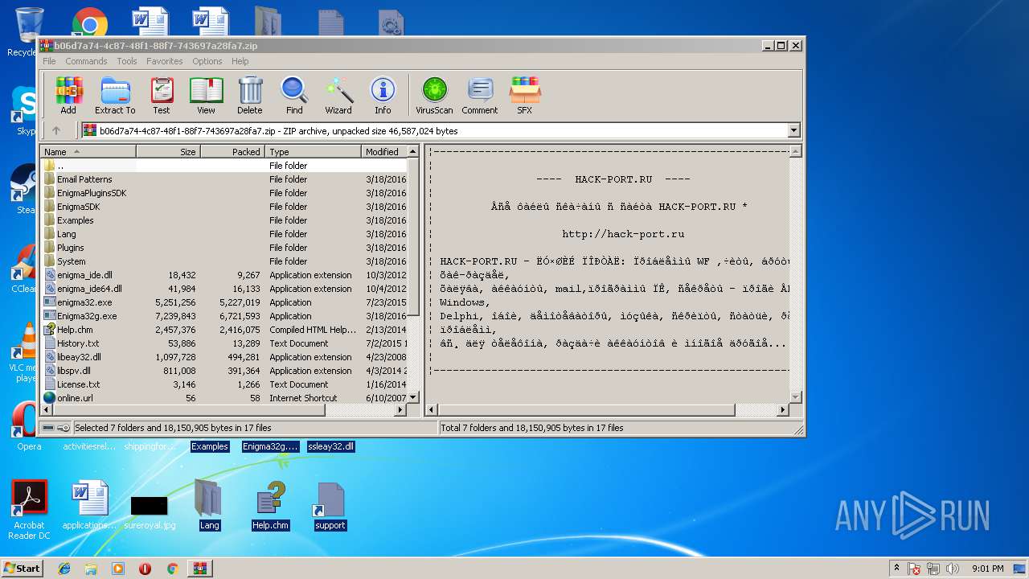Select Opera desktop icon
This screenshot has width=1029, height=579.
(x=29, y=426)
